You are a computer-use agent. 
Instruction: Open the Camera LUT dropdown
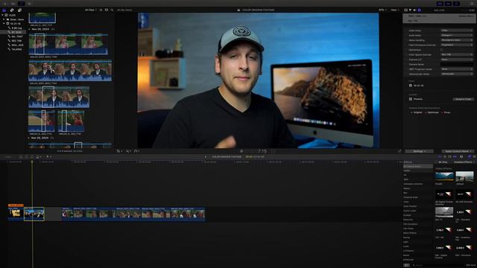[457, 60]
